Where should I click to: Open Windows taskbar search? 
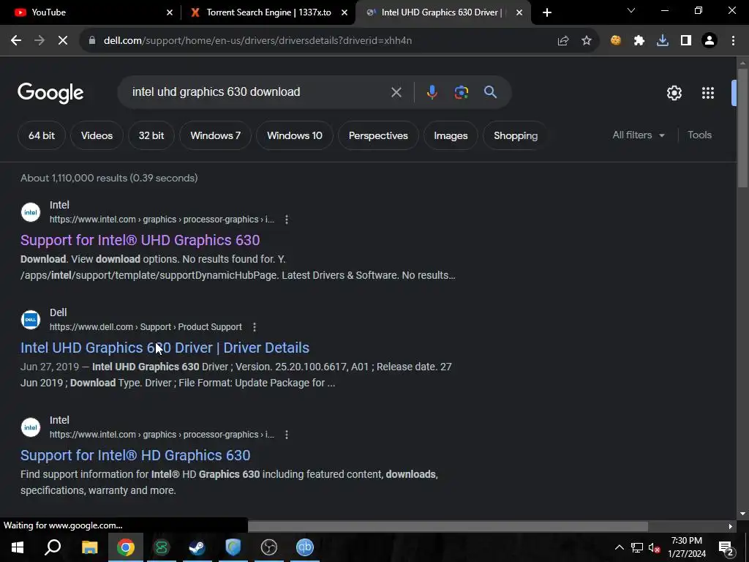pyautogui.click(x=53, y=547)
